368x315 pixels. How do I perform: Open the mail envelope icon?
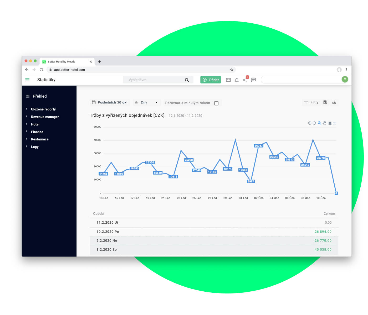(228, 80)
